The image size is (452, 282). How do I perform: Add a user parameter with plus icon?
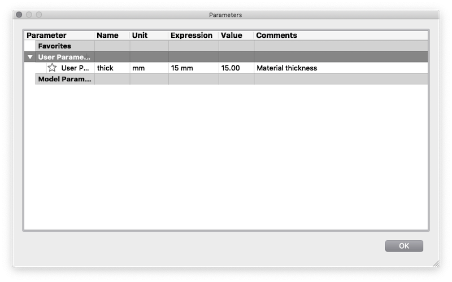pos(88,56)
